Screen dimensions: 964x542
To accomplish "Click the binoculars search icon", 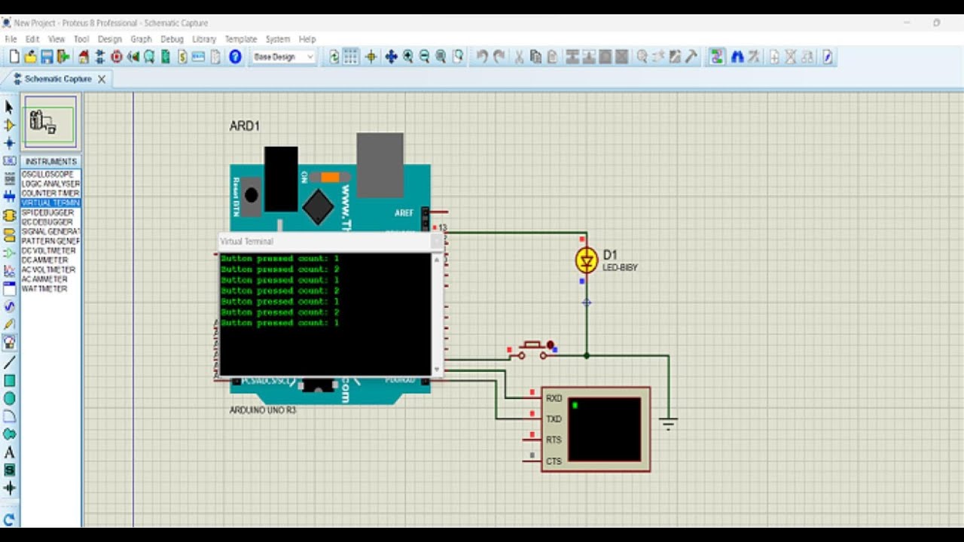I will [x=737, y=56].
